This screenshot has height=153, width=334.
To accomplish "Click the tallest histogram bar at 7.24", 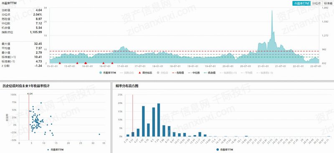I will pos(159,120).
